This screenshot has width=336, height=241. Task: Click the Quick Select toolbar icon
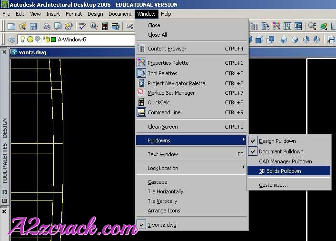coord(116,26)
